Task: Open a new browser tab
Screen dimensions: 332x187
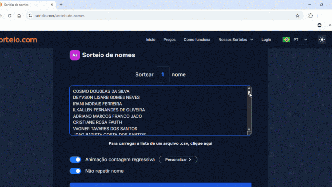Action: 61,5
